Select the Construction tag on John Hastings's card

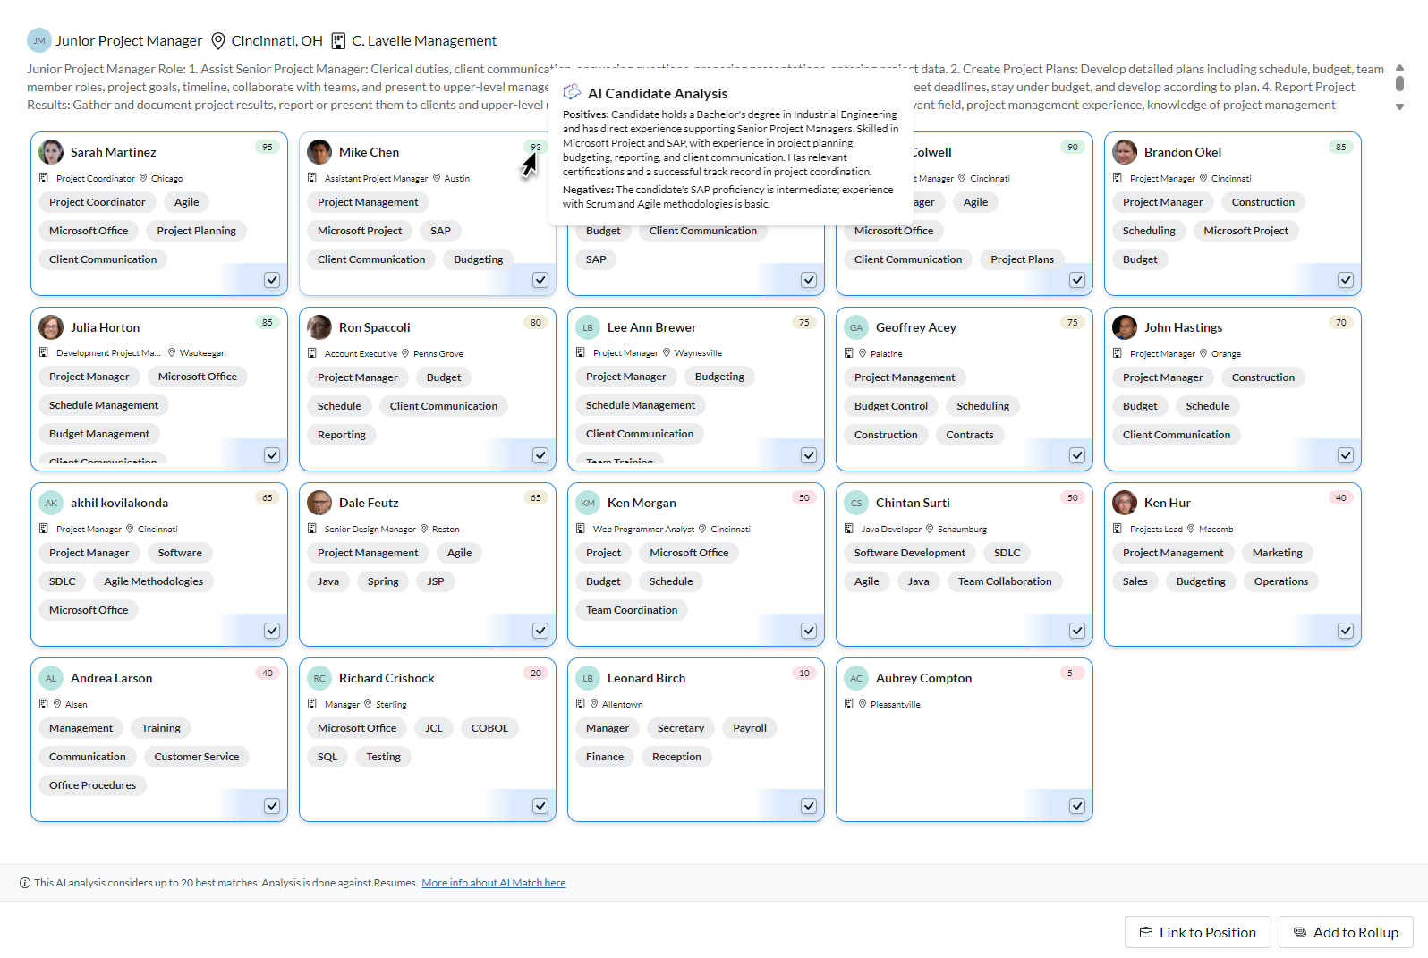click(x=1262, y=377)
